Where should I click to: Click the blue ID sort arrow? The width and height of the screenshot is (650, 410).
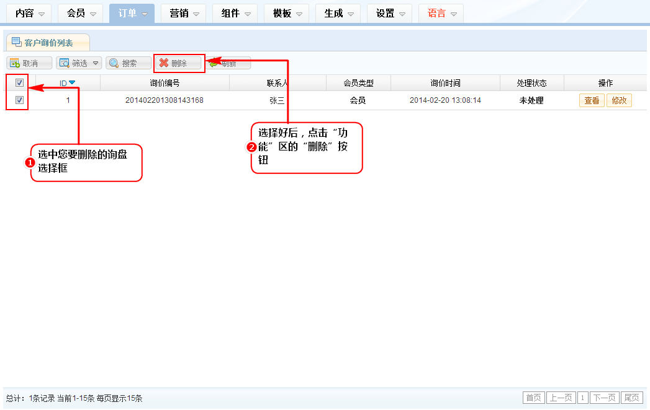[72, 83]
